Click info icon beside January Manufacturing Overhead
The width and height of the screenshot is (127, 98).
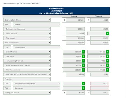pos(83,61)
